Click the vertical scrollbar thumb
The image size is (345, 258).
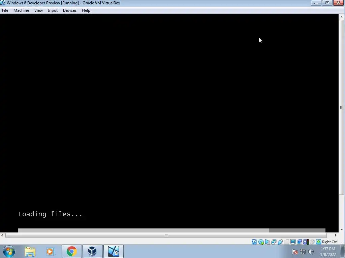[x=342, y=107]
